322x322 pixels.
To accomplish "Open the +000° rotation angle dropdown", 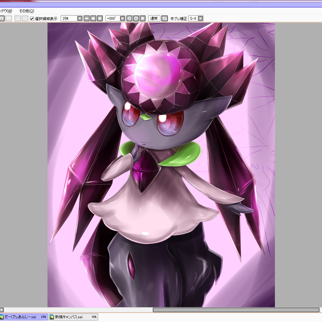I will [122, 19].
